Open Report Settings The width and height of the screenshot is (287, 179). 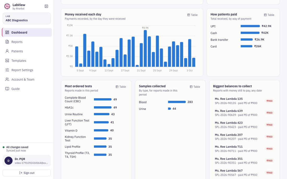click(x=27, y=70)
